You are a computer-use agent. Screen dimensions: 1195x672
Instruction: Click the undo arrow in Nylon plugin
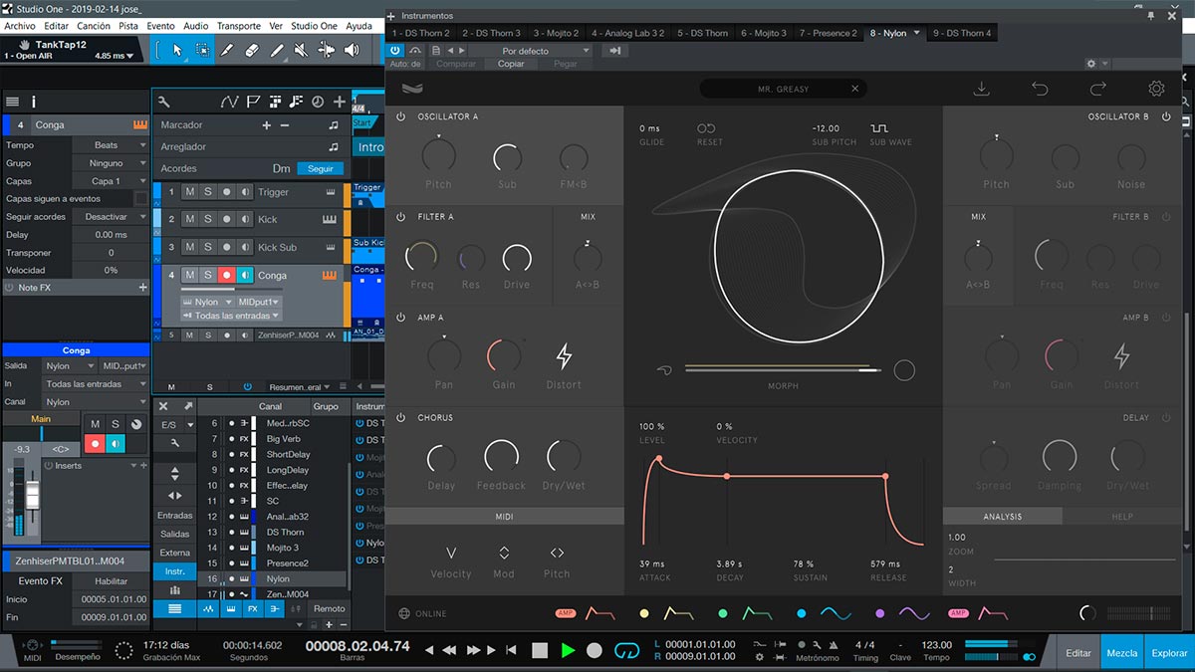click(1040, 89)
